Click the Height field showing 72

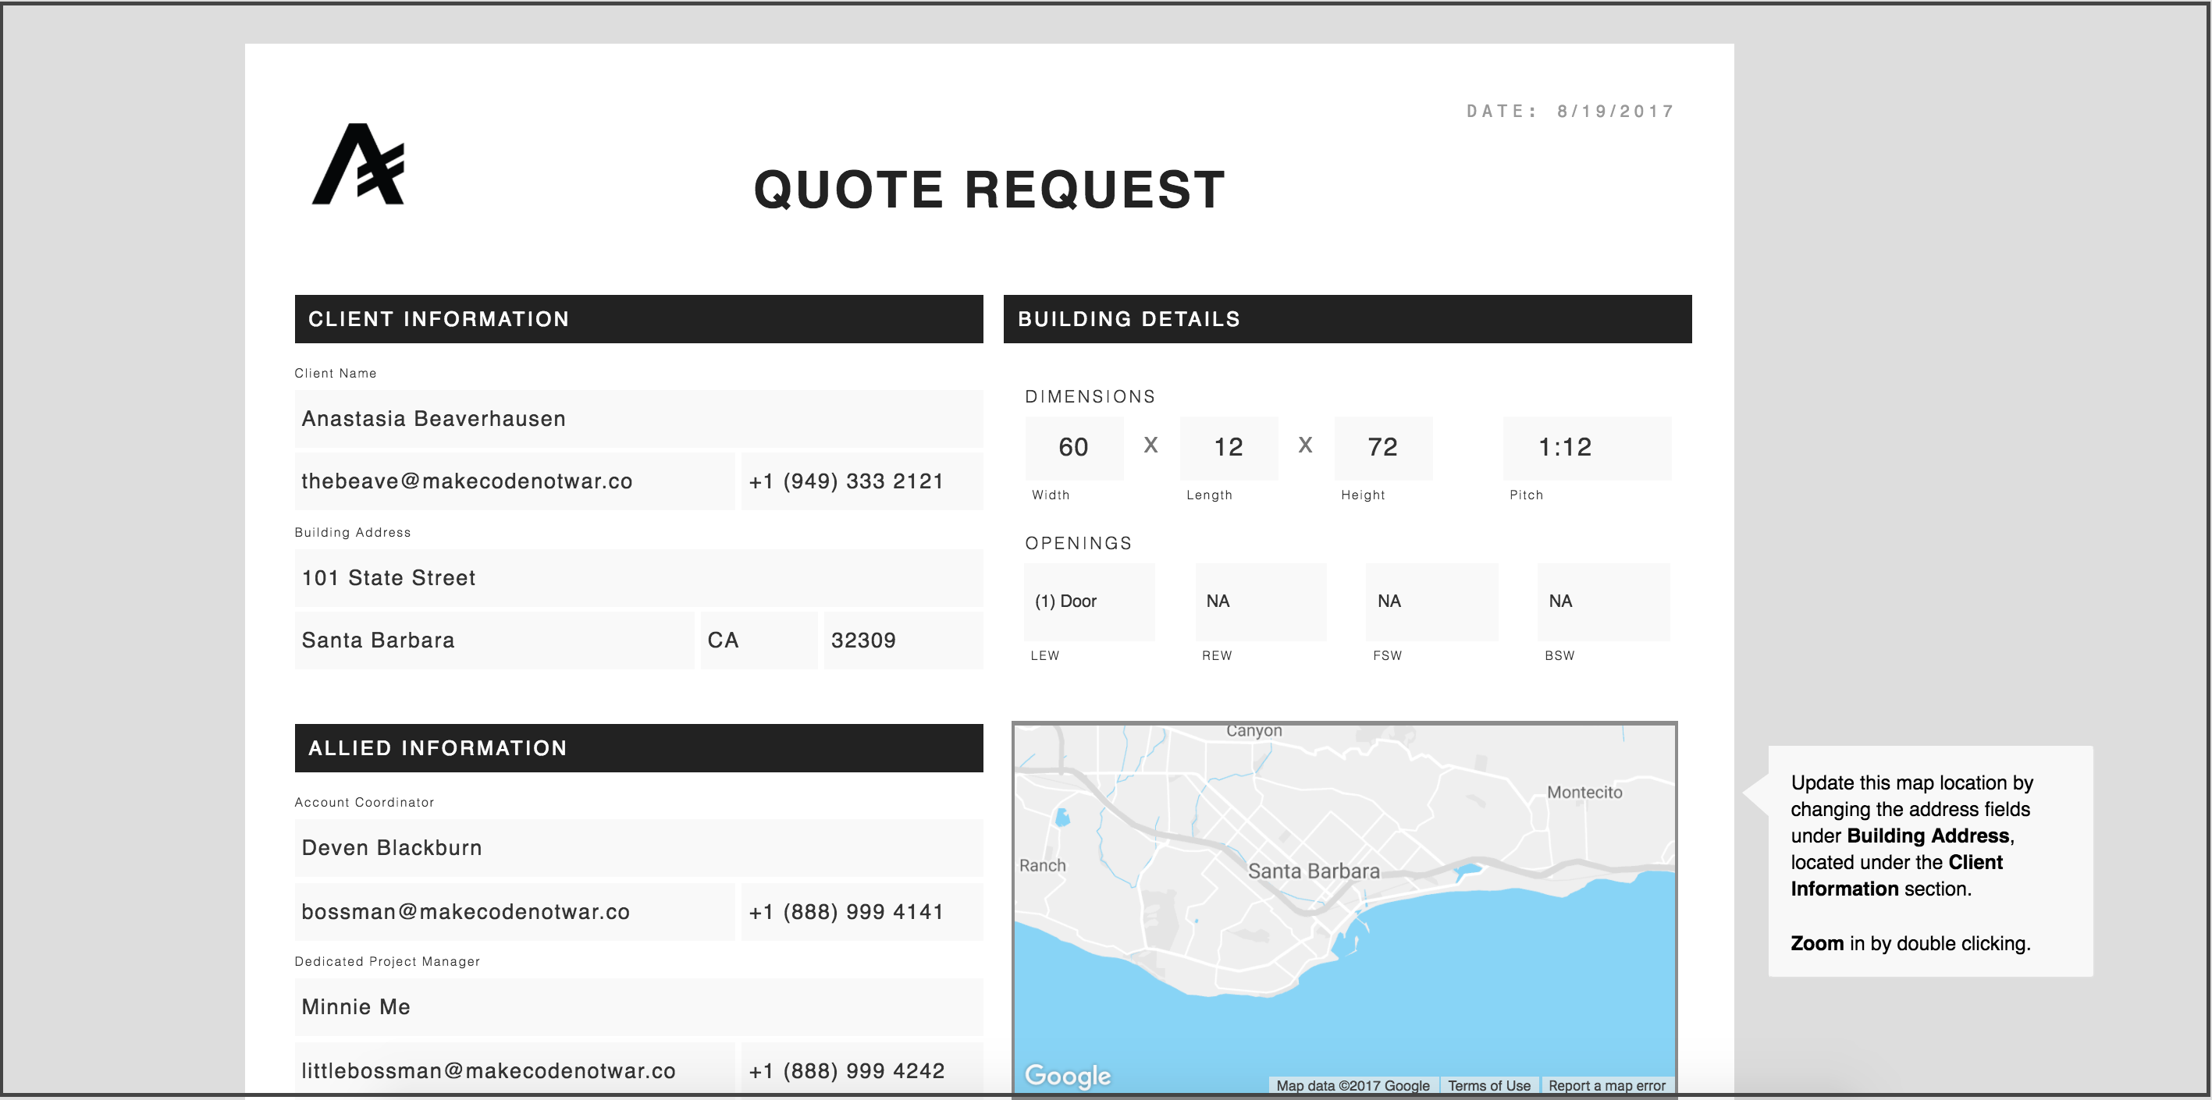pyautogui.click(x=1382, y=448)
